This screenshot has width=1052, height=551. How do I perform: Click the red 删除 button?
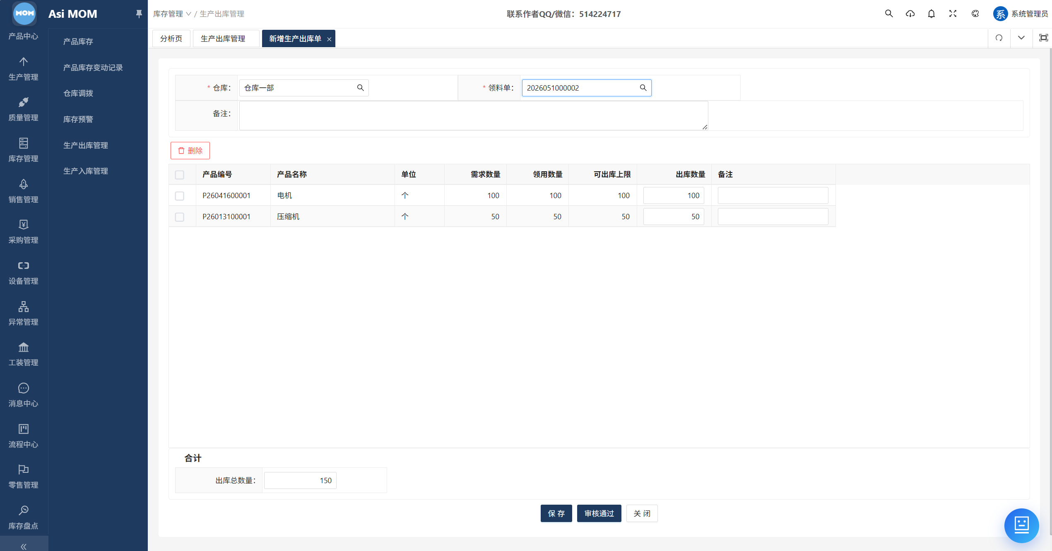pos(190,151)
